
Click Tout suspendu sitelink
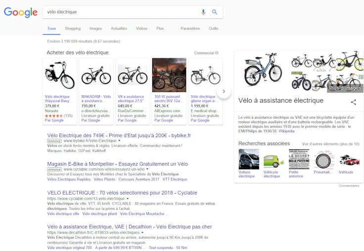click(x=161, y=248)
